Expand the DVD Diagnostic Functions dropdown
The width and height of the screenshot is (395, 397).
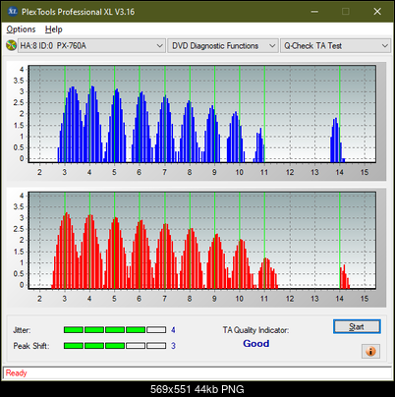point(223,45)
